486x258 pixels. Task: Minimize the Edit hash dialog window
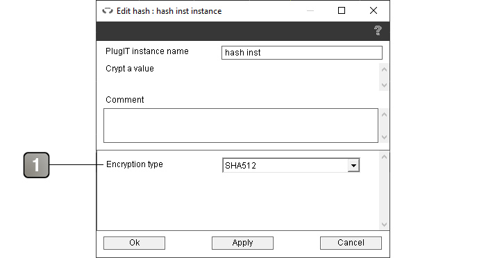point(310,11)
